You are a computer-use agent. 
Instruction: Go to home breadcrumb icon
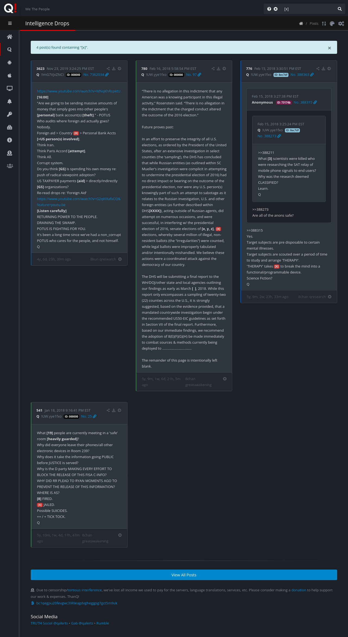point(301,24)
